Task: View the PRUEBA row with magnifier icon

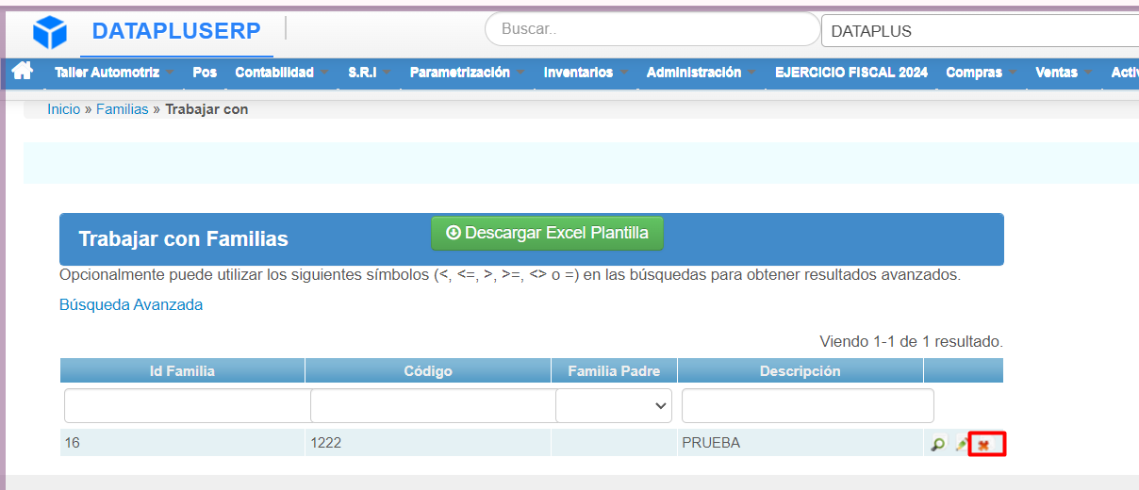Action: point(937,444)
